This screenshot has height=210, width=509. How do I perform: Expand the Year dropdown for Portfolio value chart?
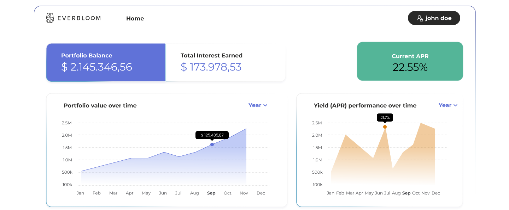pos(258,105)
